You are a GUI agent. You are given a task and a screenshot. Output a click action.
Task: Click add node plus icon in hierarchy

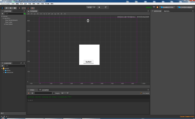pyautogui.click(x=2, y=14)
